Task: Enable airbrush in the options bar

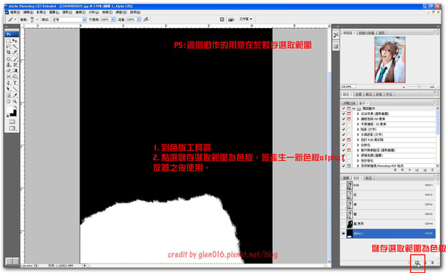Action: point(146,19)
